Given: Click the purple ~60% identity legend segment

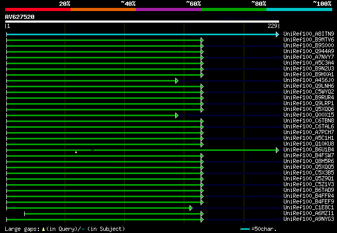Looking at the screenshot, I should coord(168,9).
